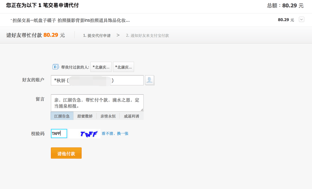
Task: Open the contact picker icon beside account field
Action: (x=149, y=80)
